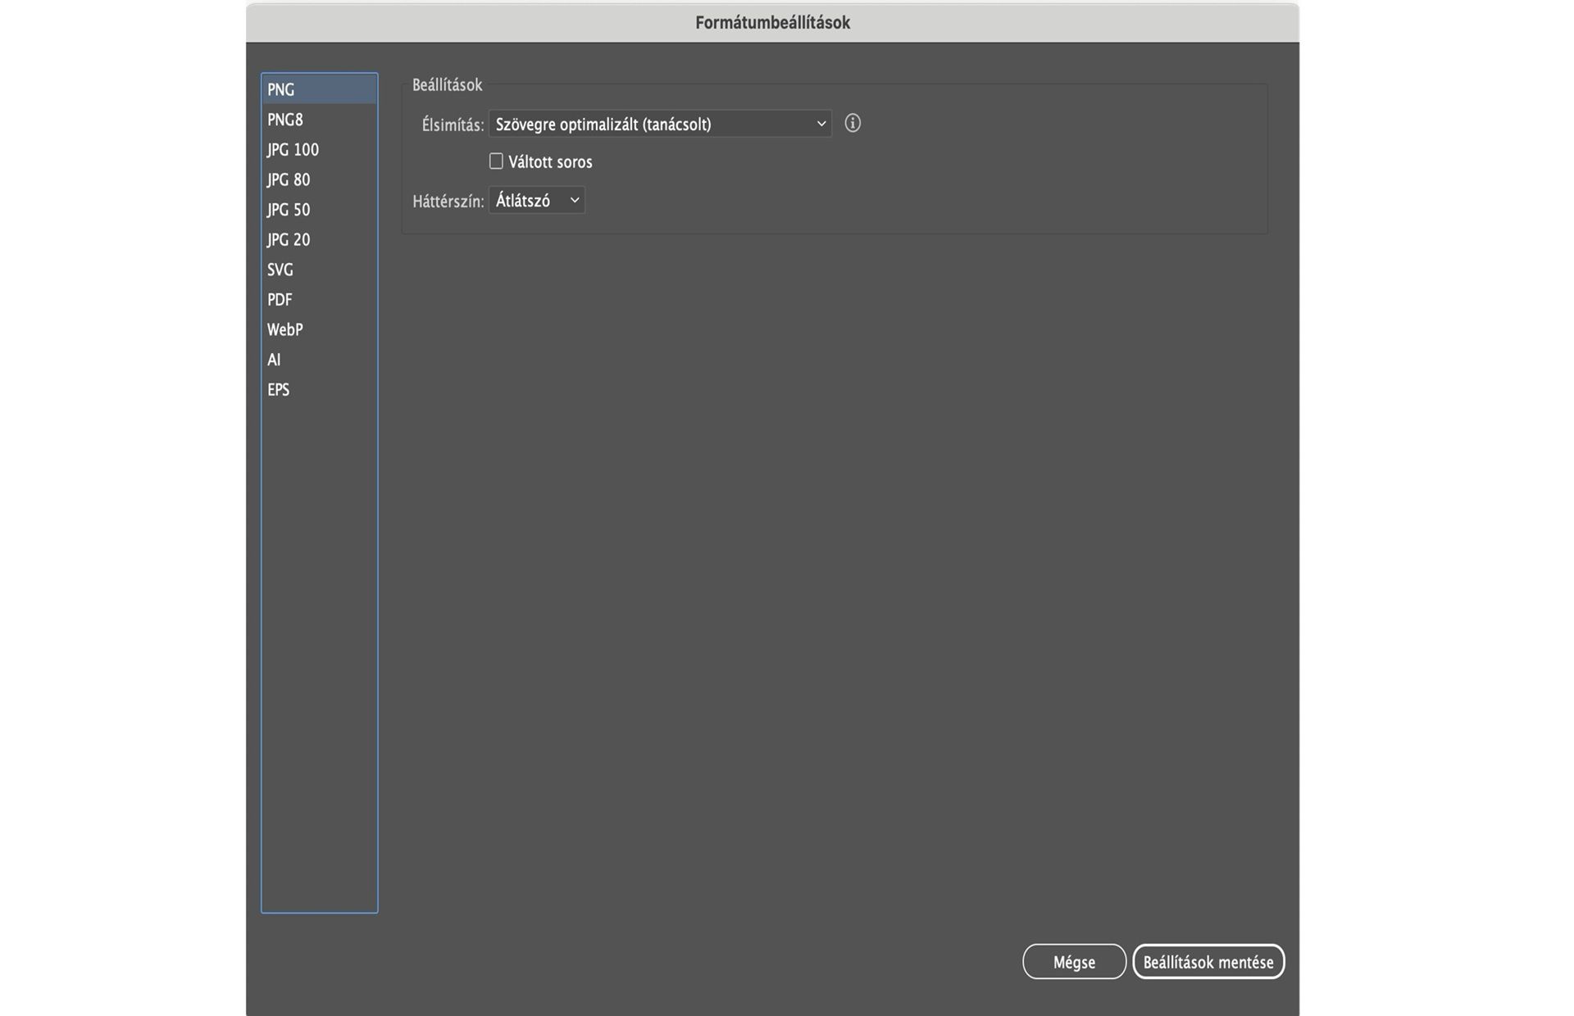Screen dimensions: 1574x1016
Task: Open EPS format settings
Action: click(279, 390)
